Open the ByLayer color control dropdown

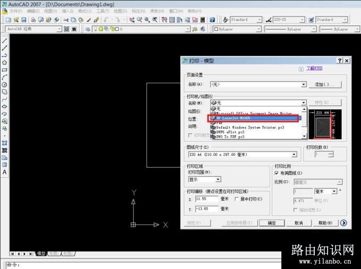pos(259,29)
